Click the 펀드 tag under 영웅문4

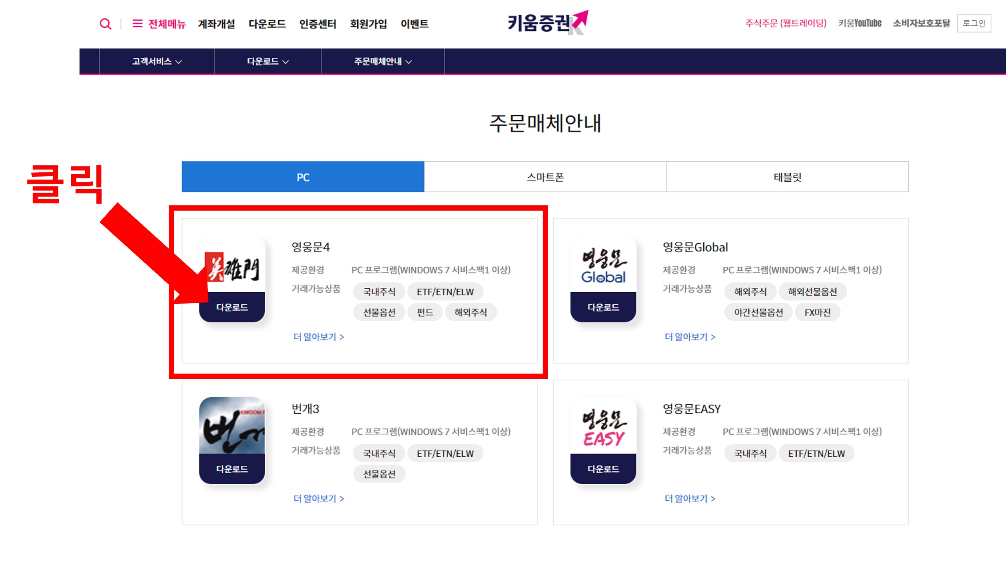[425, 312]
